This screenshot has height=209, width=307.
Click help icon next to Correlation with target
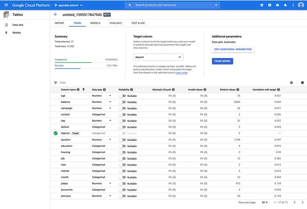[x=278, y=90]
